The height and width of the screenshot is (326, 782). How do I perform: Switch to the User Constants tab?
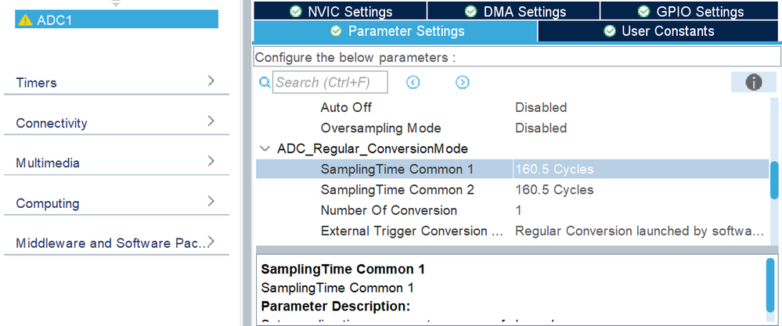click(x=659, y=31)
